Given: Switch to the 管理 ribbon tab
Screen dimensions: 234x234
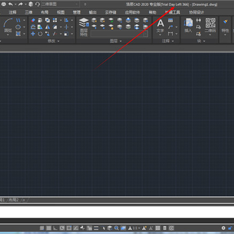Looking at the screenshot, I should pyautogui.click(x=77, y=12).
